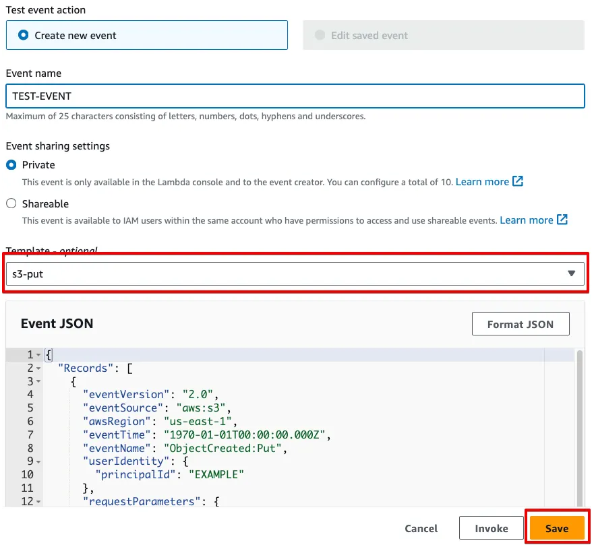
Task: Collapse the userIdentity fold at line 9
Action: 38,462
